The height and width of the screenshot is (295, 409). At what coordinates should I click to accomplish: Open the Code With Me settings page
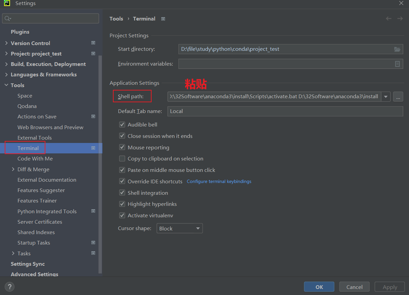pos(35,158)
